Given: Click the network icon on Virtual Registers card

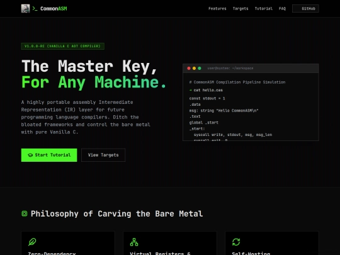Looking at the screenshot, I should pyautogui.click(x=134, y=242).
